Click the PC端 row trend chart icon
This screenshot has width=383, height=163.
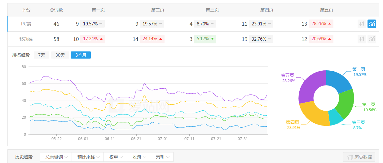point(372,24)
